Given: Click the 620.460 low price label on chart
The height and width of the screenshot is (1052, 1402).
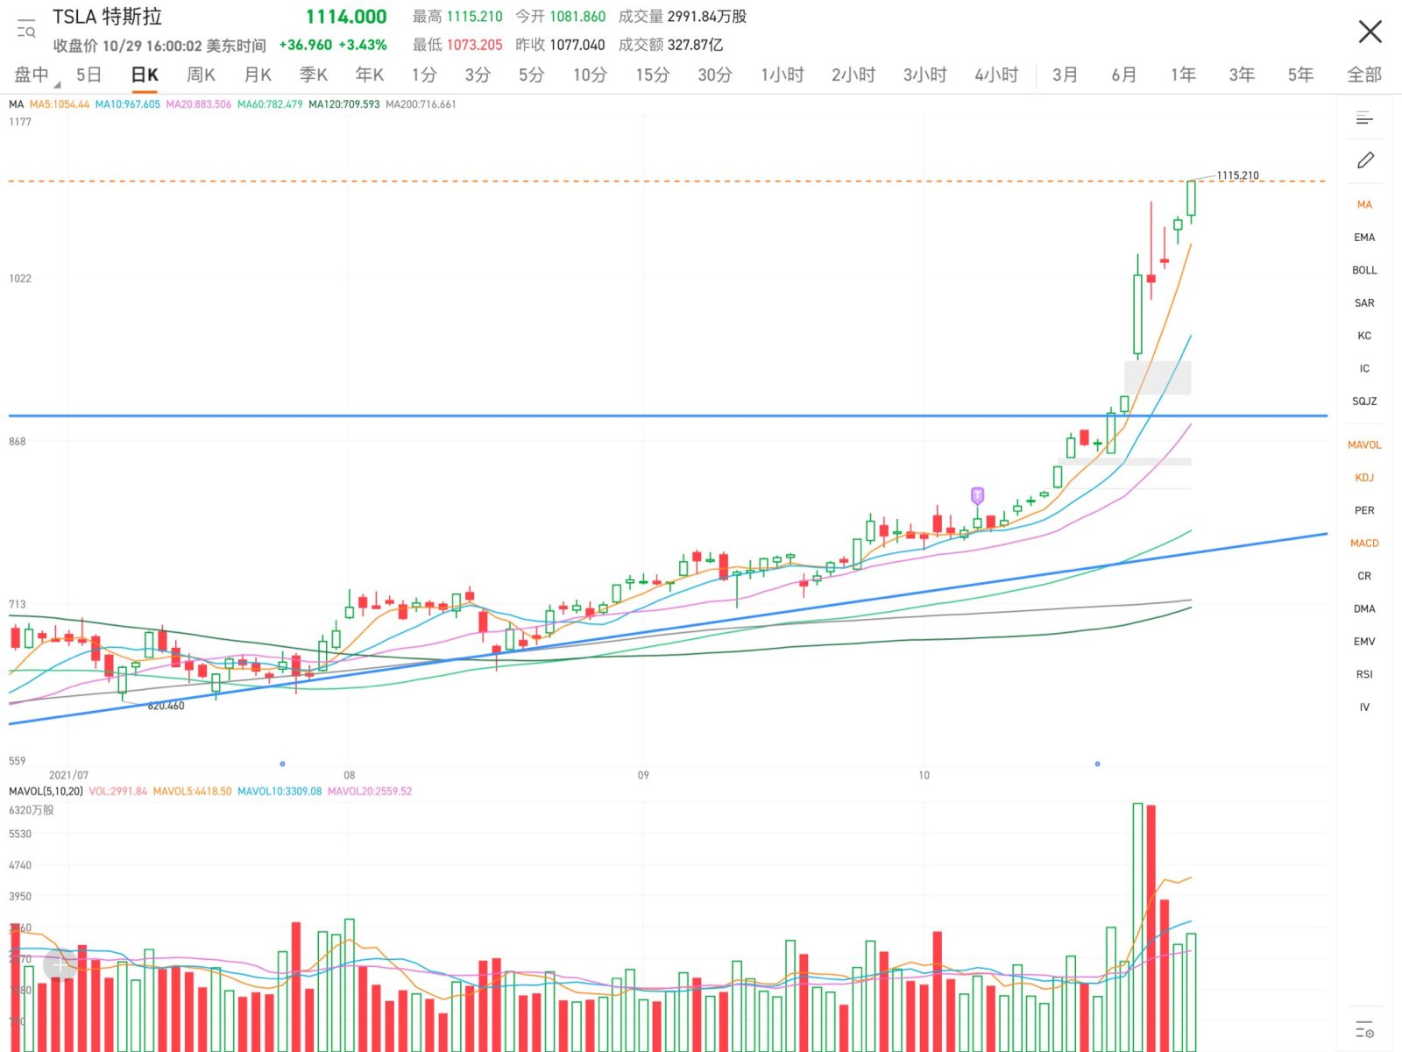Looking at the screenshot, I should 166,706.
